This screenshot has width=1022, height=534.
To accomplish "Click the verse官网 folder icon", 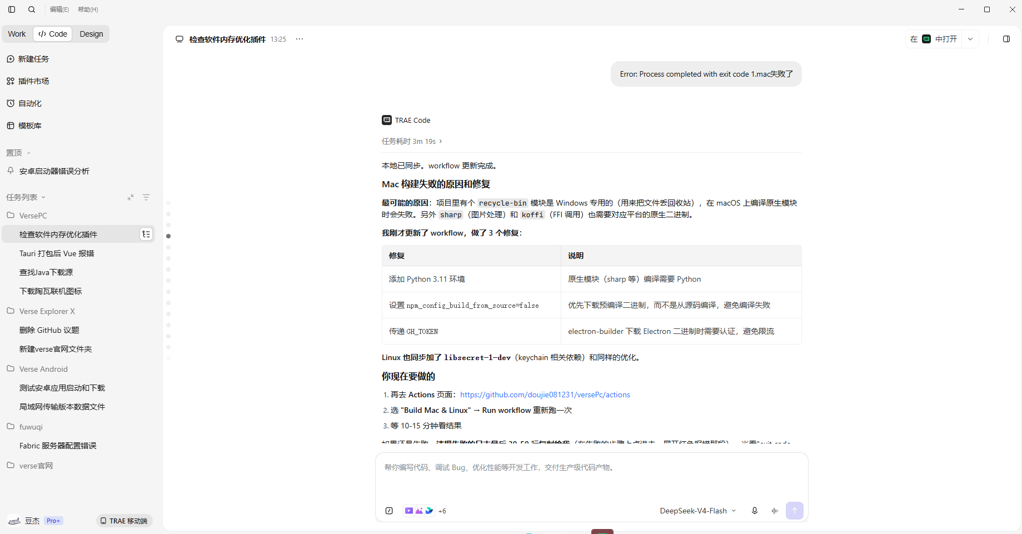I will [11, 465].
